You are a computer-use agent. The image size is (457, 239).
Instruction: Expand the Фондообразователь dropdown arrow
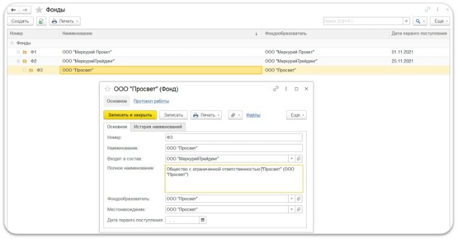click(292, 199)
